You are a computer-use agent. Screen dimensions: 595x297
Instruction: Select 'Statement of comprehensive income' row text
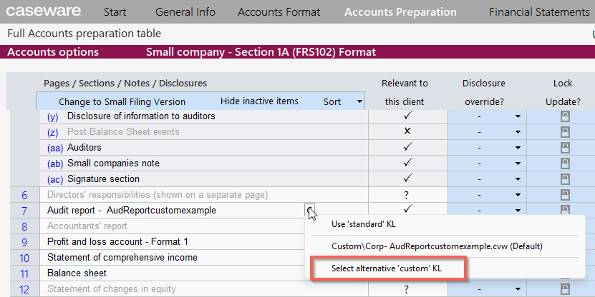(122, 257)
